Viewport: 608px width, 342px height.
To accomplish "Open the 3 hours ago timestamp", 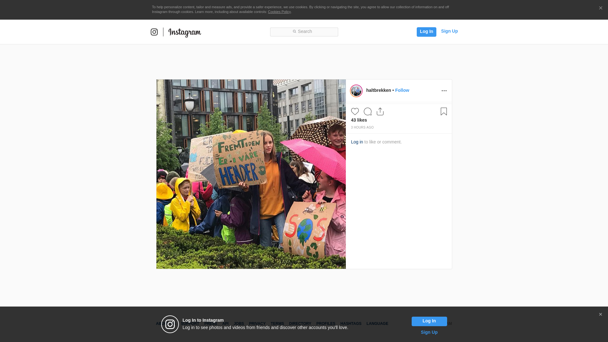I will [x=362, y=128].
